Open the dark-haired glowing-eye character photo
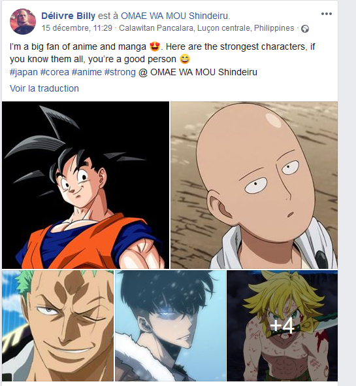Screen dimensions: 356x386 click(x=170, y=326)
